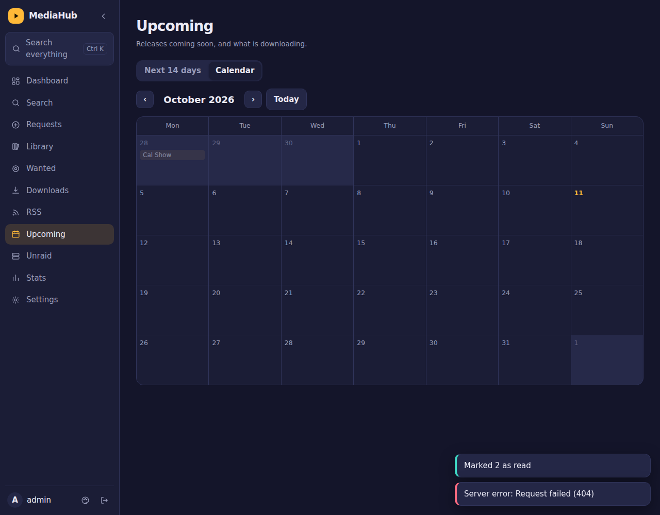This screenshot has width=660, height=515.
Task: Click the October 2026 month label
Action: click(x=199, y=99)
